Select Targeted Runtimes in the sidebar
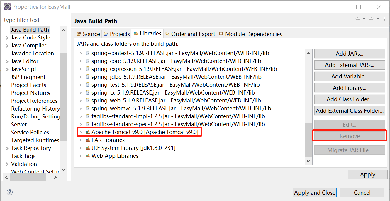 click(x=35, y=140)
